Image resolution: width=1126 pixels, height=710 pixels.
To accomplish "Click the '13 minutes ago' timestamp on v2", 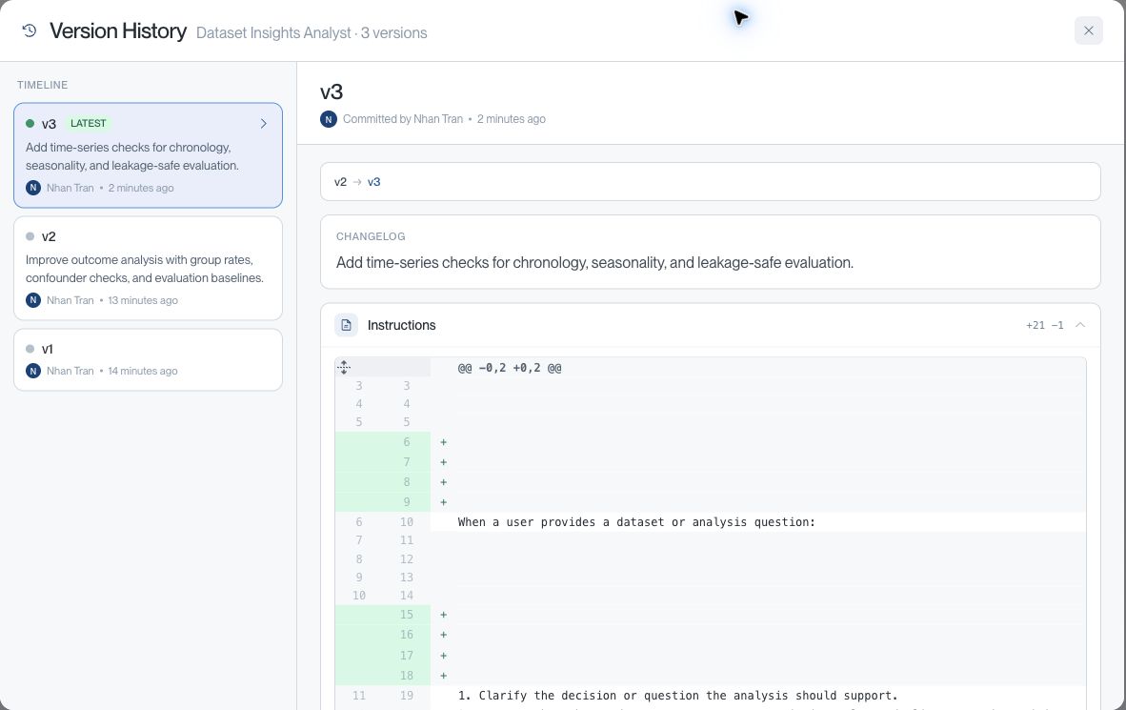I will tap(143, 300).
